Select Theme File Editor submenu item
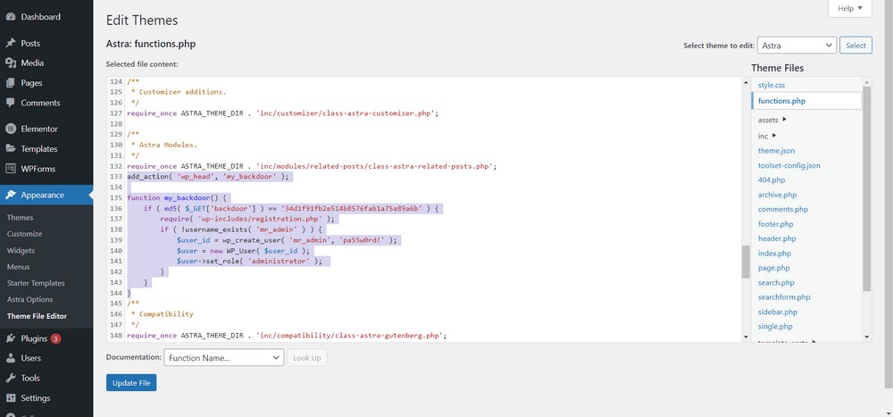 [37, 316]
